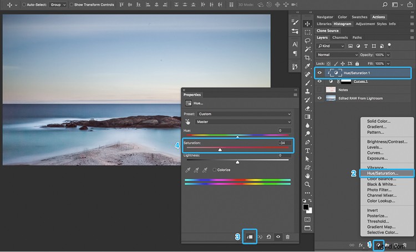The image size is (416, 252).
Task: Select the Pen tool
Action: (x=307, y=142)
